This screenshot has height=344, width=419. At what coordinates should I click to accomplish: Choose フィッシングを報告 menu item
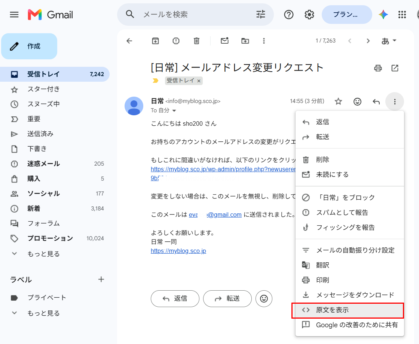349,227
